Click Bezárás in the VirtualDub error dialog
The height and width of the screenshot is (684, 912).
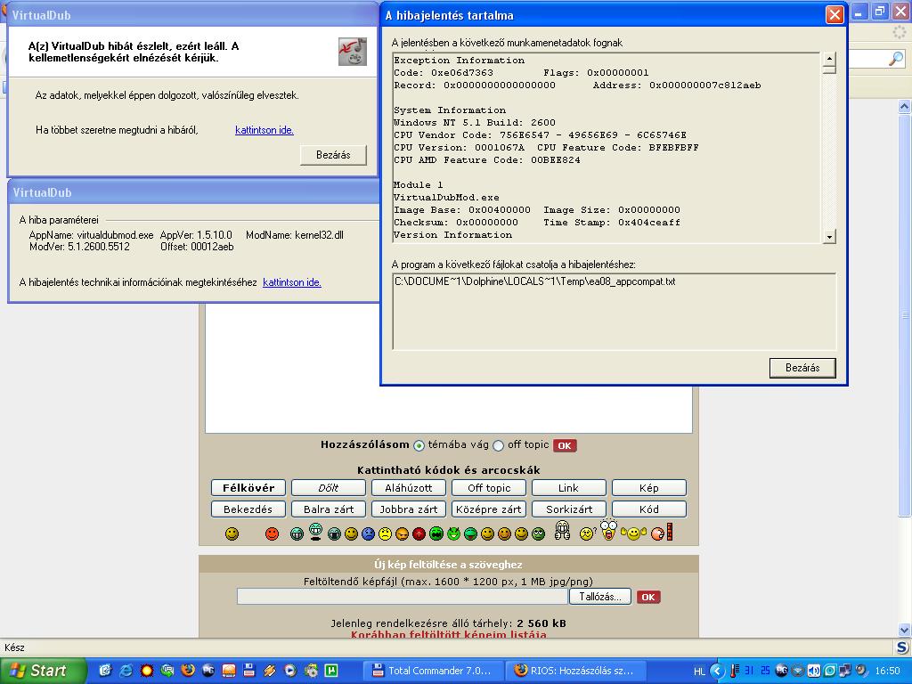pyautogui.click(x=333, y=155)
